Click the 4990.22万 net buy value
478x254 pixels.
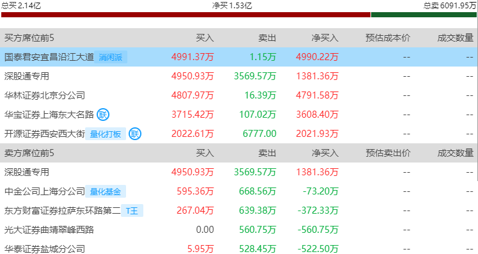point(317,57)
